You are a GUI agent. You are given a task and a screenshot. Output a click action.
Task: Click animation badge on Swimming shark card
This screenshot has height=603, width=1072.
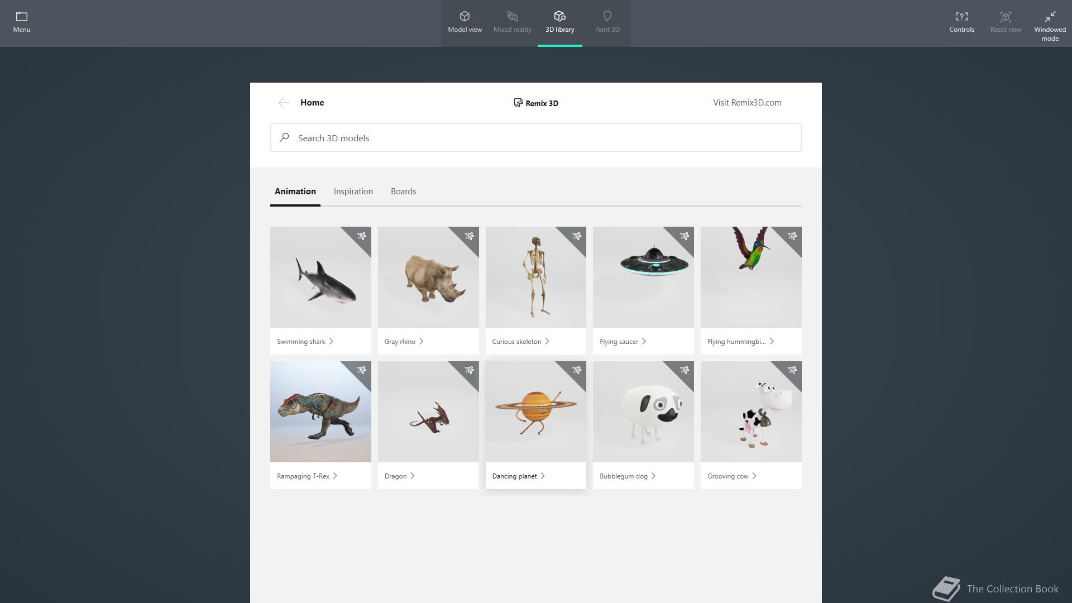[362, 236]
